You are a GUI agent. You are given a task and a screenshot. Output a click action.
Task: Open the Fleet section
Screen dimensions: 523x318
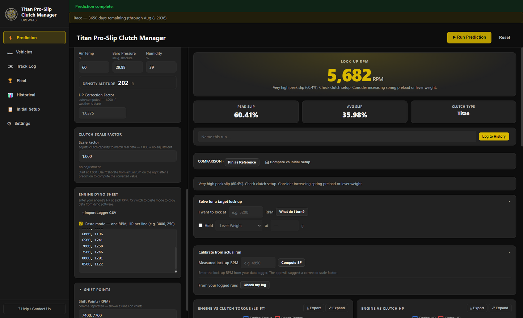click(x=34, y=81)
